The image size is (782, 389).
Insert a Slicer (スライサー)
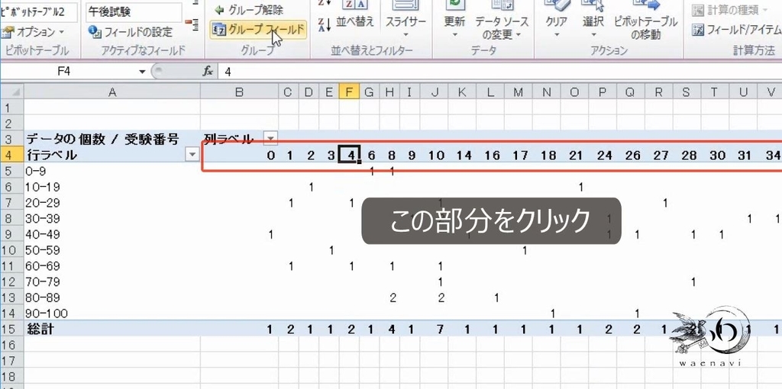click(406, 20)
